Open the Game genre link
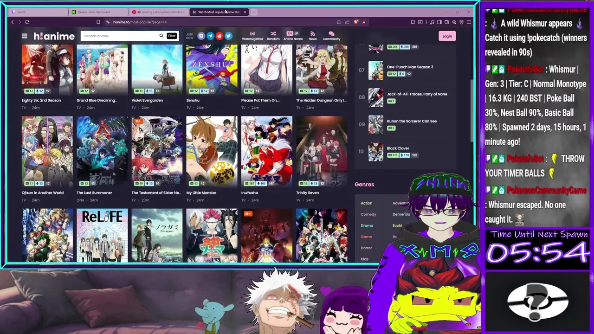Image resolution: width=594 pixels, height=334 pixels. point(366,237)
